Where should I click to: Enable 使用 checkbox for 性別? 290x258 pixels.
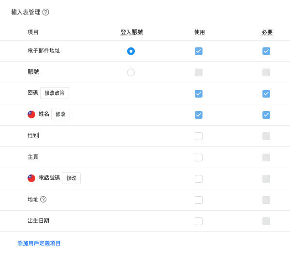[x=199, y=136]
